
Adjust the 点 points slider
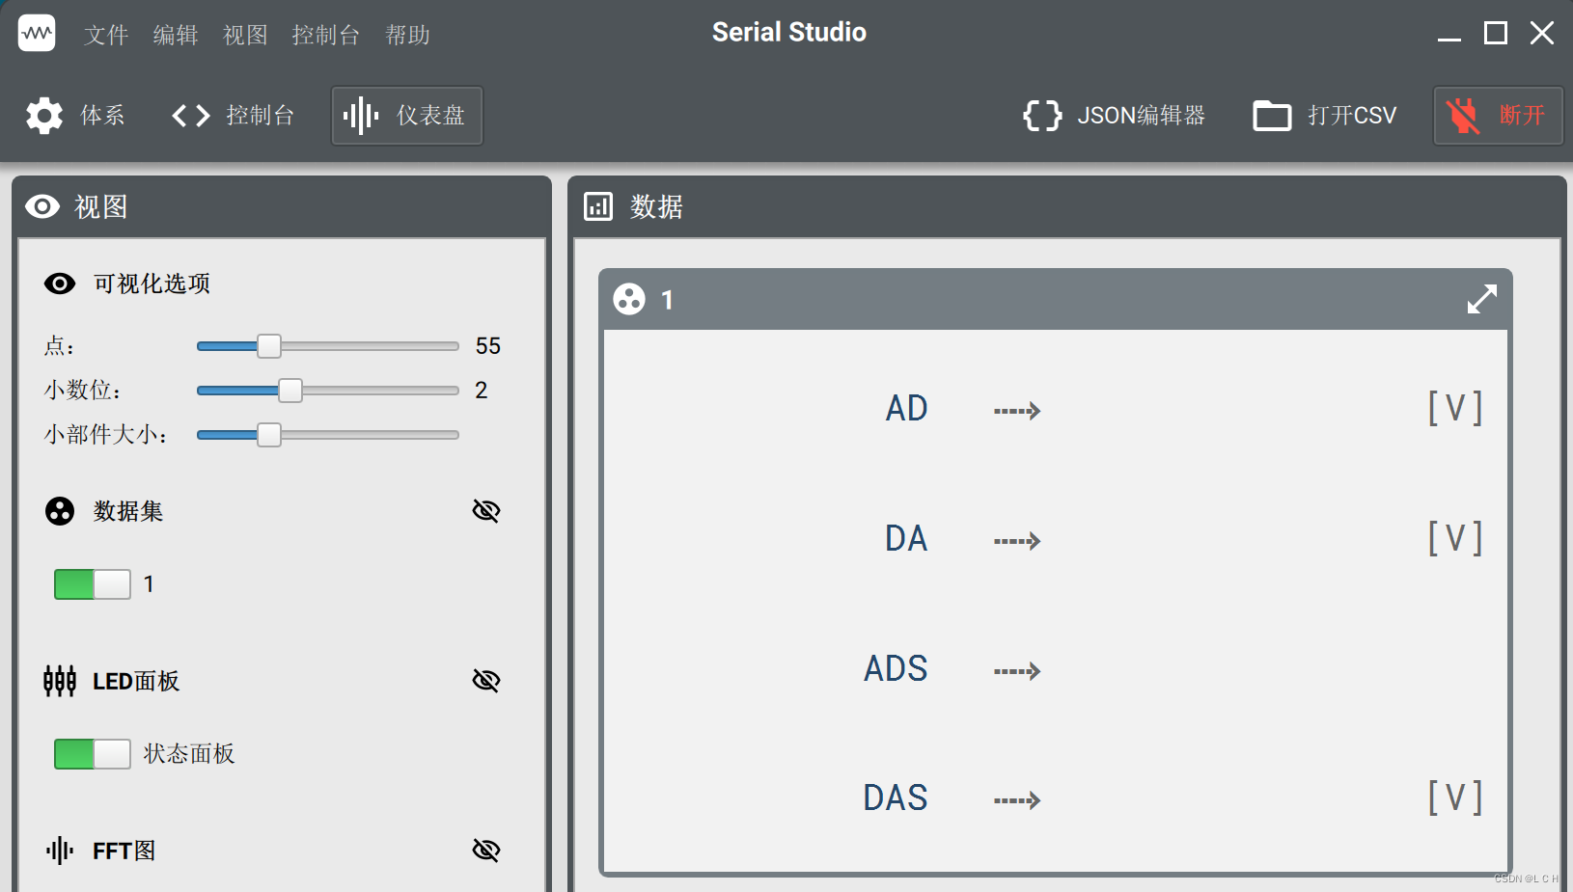coord(328,346)
